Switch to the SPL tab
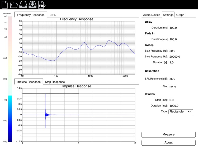Screen dimensions: 198x148 click(53, 15)
